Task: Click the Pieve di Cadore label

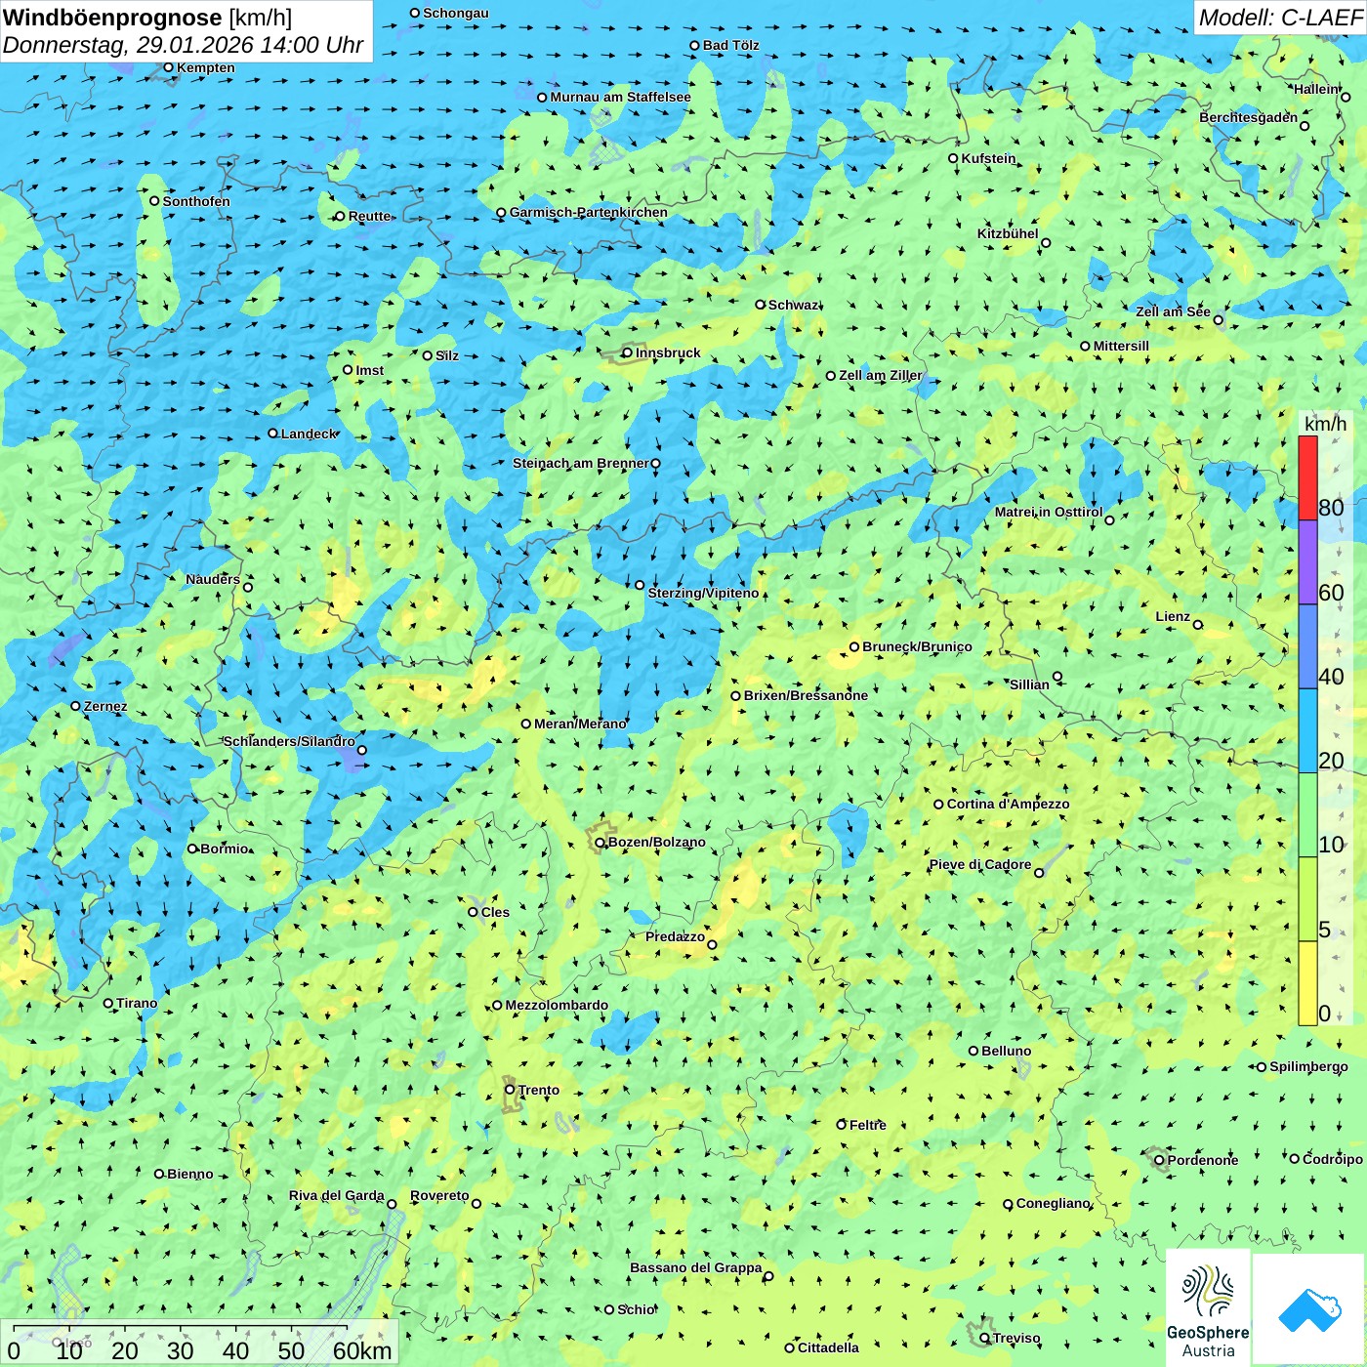Action: [980, 864]
